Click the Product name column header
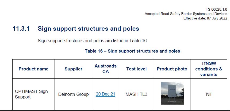Screen dimensions: 230x111 coord(33,69)
